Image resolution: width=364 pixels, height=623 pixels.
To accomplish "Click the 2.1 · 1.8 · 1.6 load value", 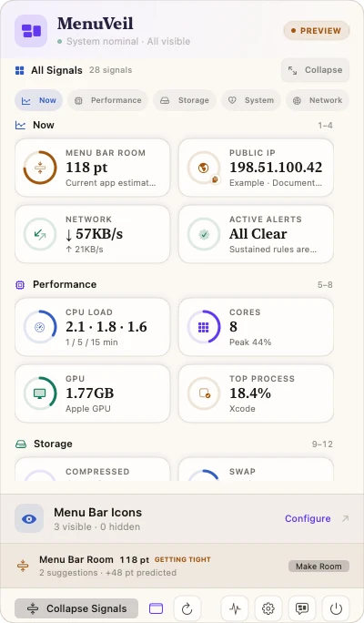I will click(106, 327).
